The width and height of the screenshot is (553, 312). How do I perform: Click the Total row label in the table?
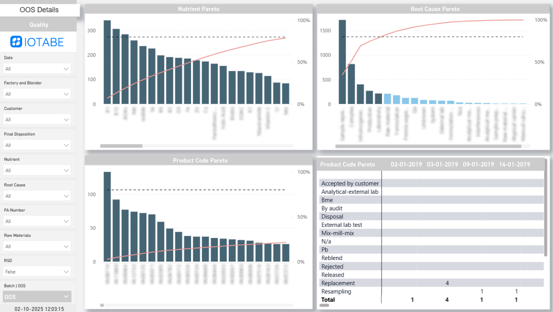[327, 299]
